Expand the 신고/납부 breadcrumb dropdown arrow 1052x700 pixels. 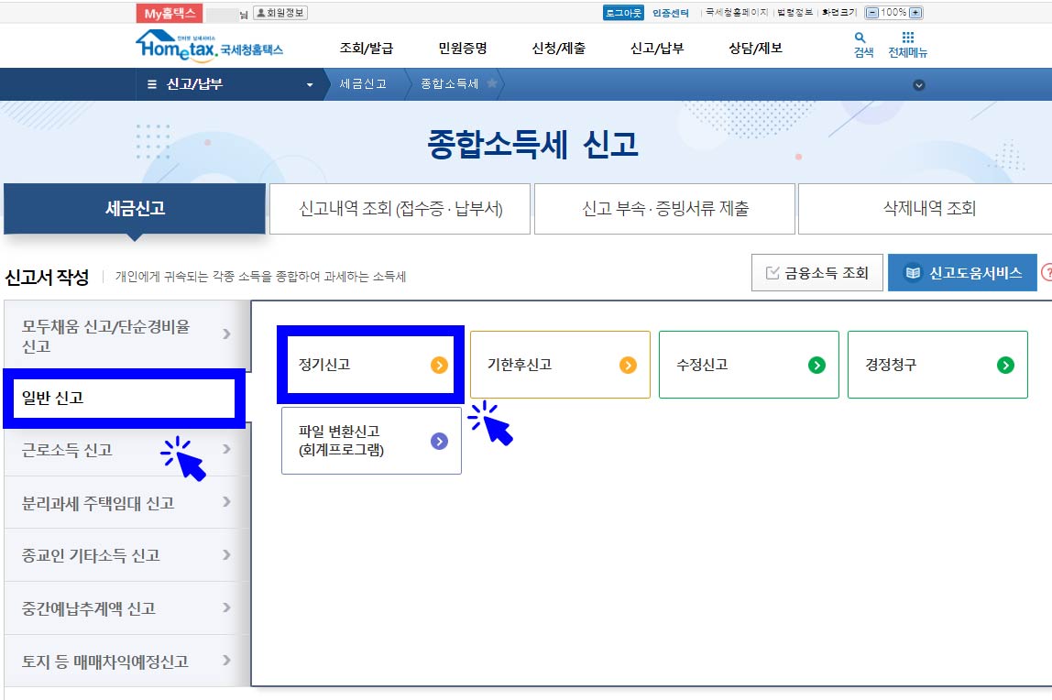310,84
